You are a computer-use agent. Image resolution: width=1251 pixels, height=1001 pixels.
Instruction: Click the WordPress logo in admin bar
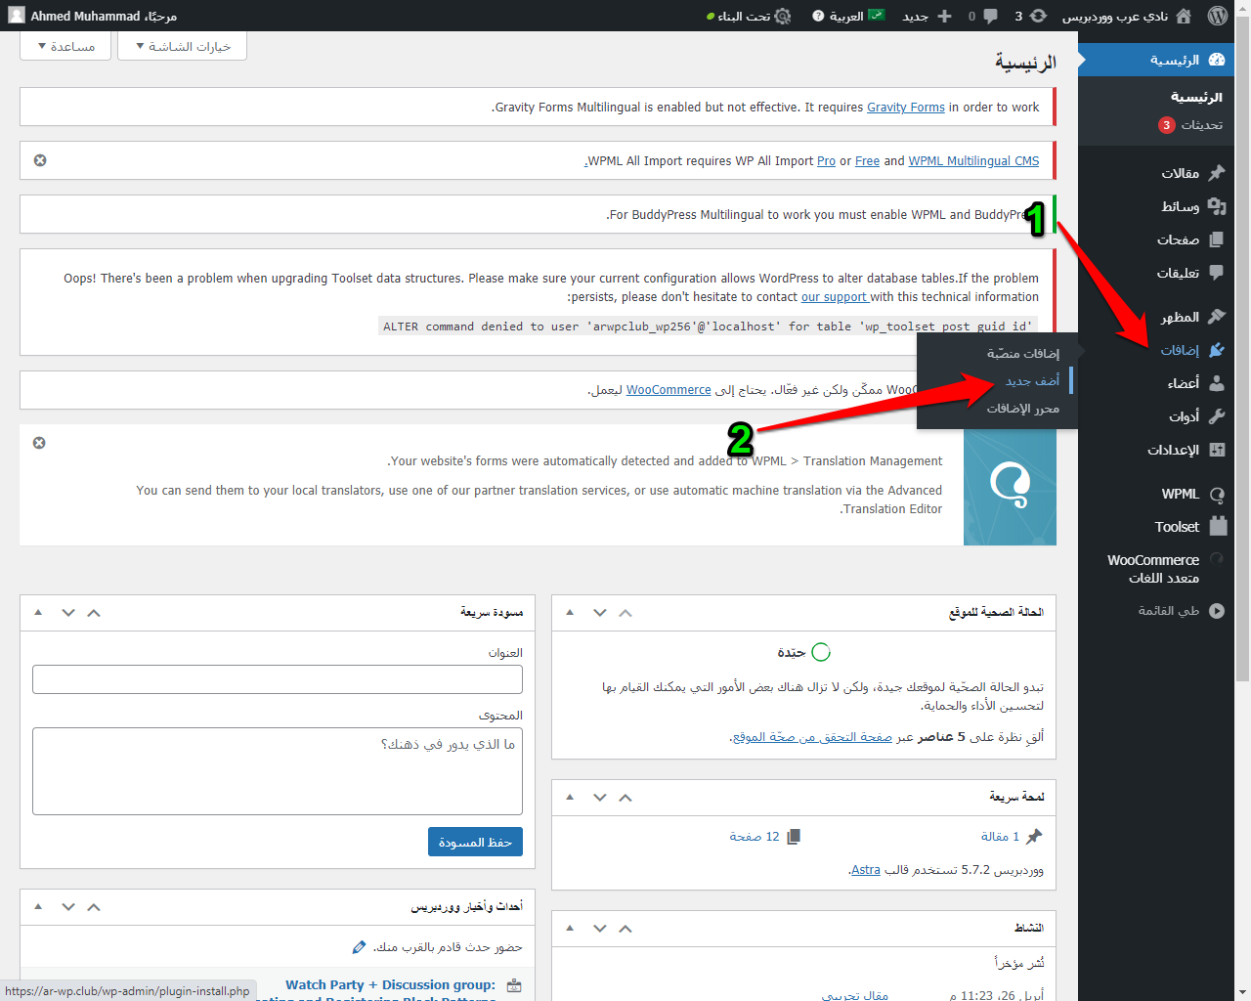click(1217, 16)
